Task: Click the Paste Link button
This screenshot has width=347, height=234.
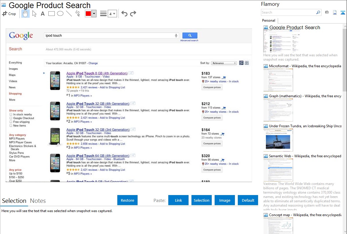Action: (x=178, y=200)
